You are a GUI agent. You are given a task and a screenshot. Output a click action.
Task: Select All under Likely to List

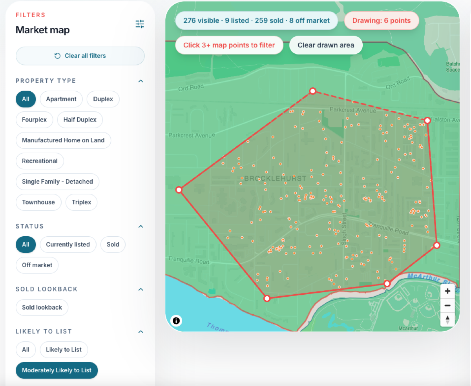26,350
